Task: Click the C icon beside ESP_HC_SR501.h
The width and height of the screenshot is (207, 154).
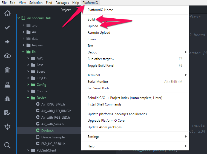Action: [x=38, y=143]
